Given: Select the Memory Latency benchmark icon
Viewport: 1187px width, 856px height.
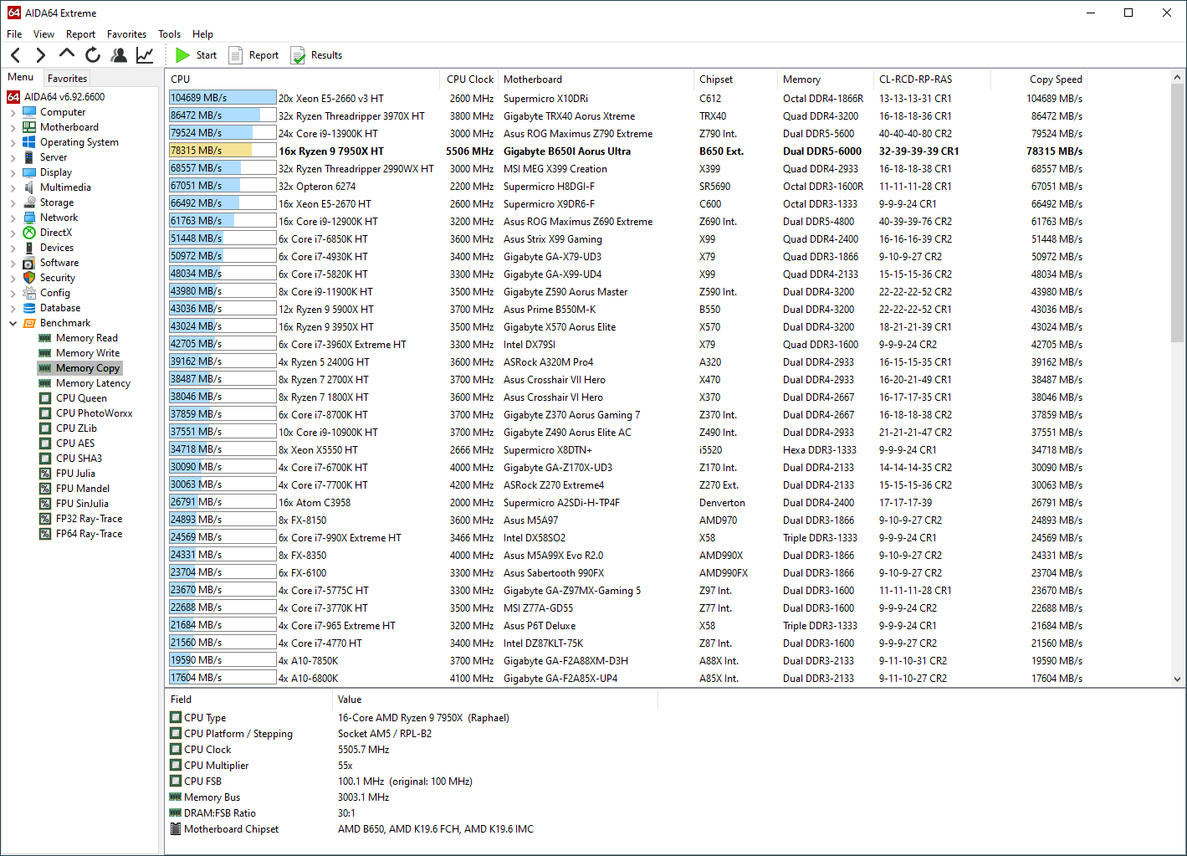Looking at the screenshot, I should pyautogui.click(x=45, y=383).
